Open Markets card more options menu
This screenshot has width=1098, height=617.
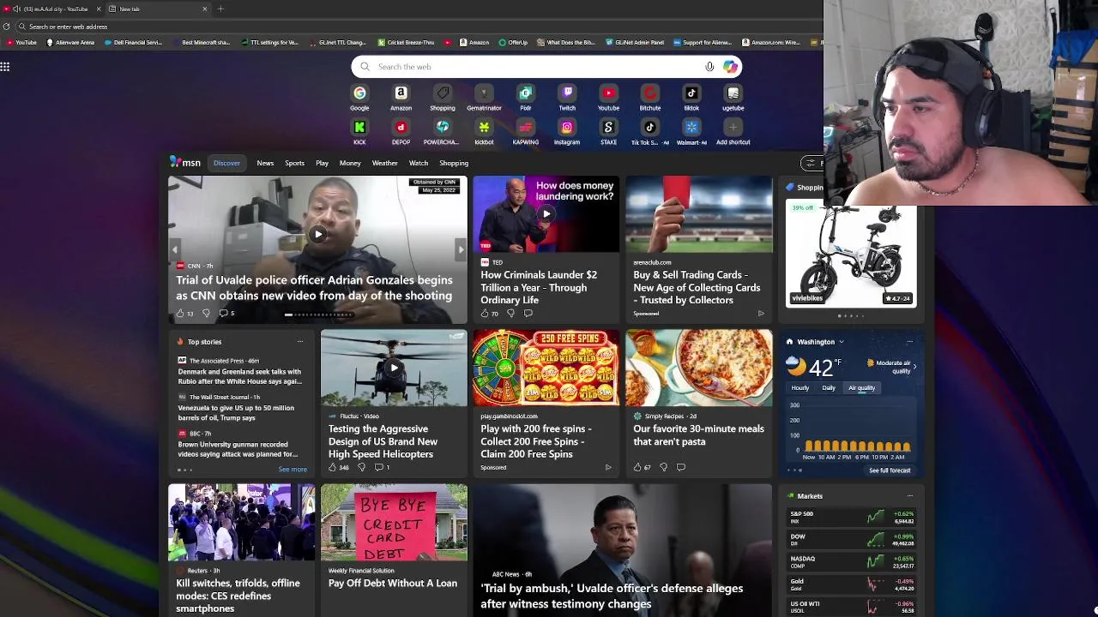(x=909, y=496)
